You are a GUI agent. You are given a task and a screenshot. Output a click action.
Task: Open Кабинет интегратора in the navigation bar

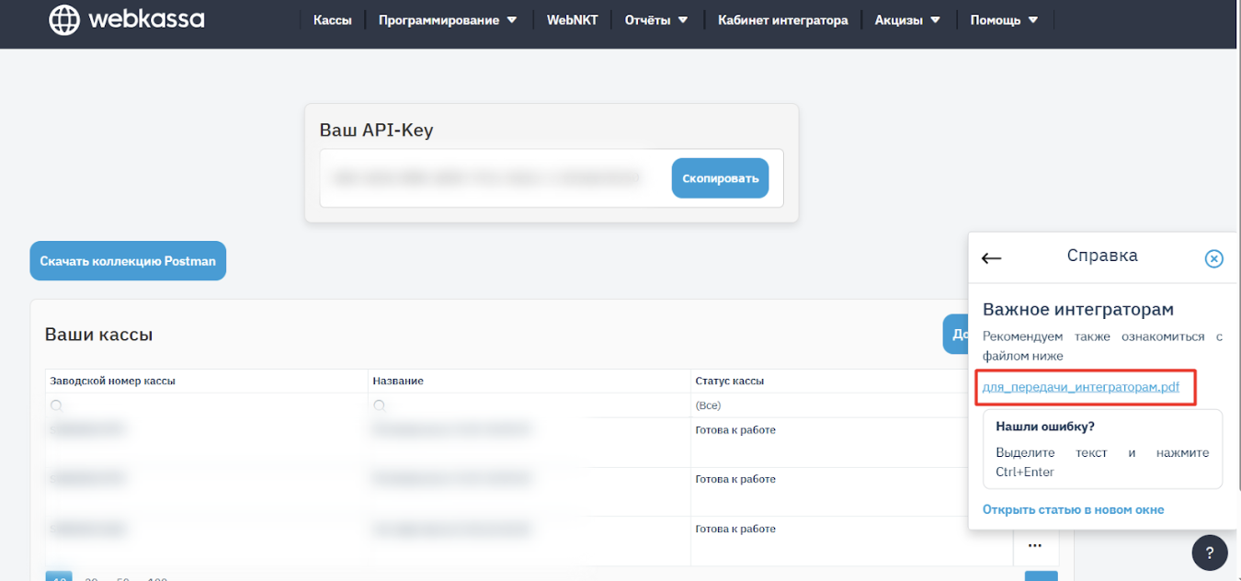point(782,20)
